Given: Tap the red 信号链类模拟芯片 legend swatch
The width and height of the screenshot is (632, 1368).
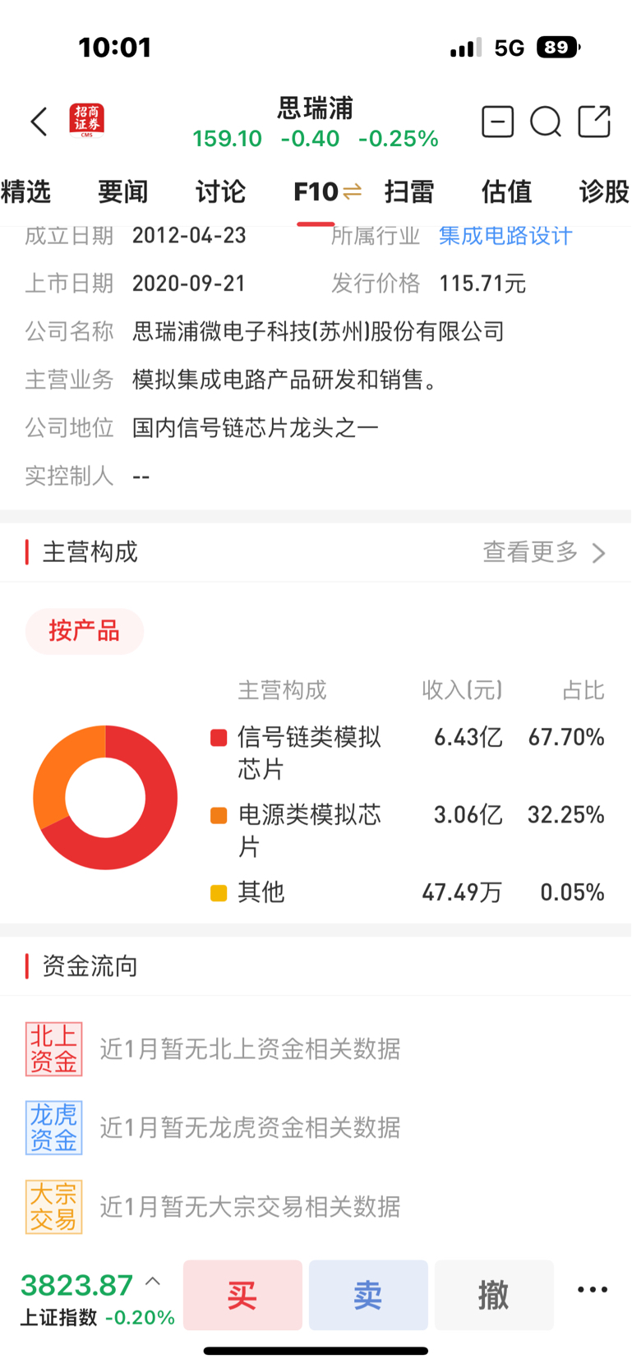Looking at the screenshot, I should 219,738.
